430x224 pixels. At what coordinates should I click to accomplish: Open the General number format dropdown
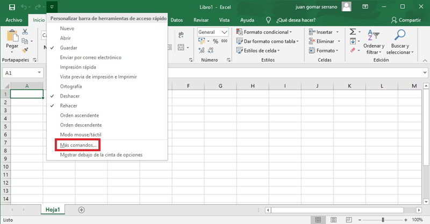click(x=224, y=32)
